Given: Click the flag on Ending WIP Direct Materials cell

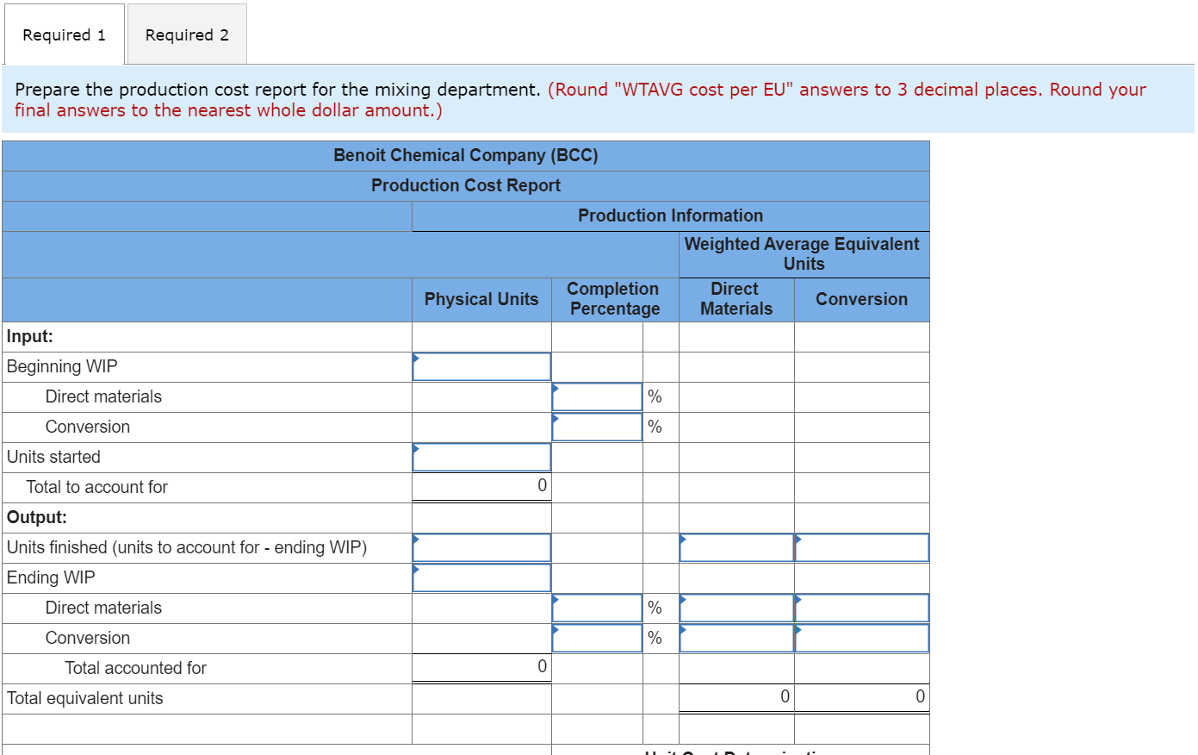Looking at the screenshot, I should pos(682,598).
